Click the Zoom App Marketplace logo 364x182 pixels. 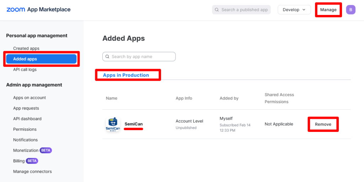click(x=38, y=10)
